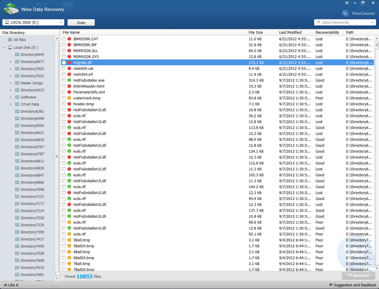Click the orange status dot of 5Ball.bmp

pos(69,240)
